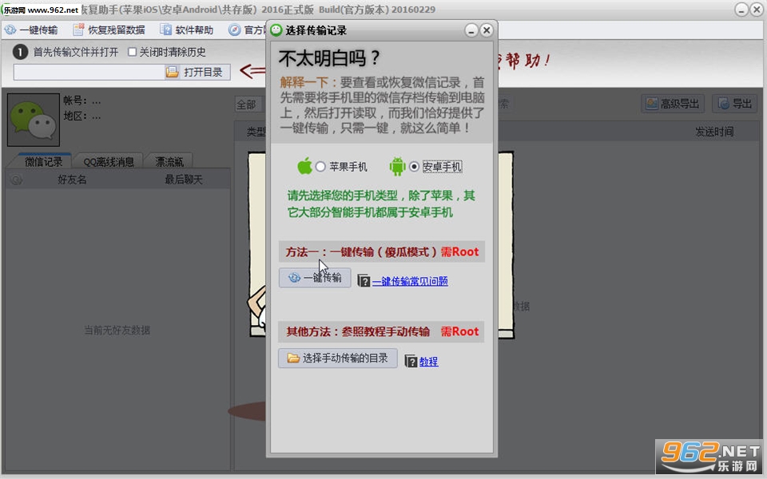Image resolution: width=767 pixels, height=479 pixels.
Task: Close the 选择传输记录 dialog
Action: [x=487, y=30]
